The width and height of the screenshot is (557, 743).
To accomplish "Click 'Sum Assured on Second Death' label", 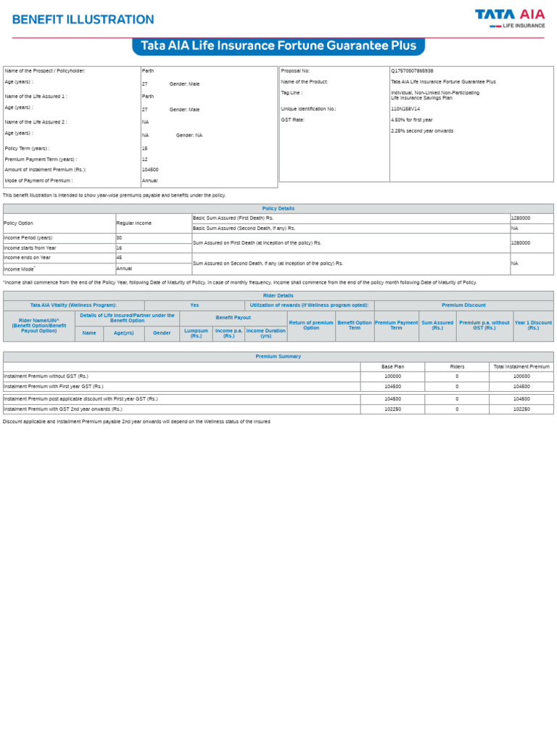I will (268, 263).
